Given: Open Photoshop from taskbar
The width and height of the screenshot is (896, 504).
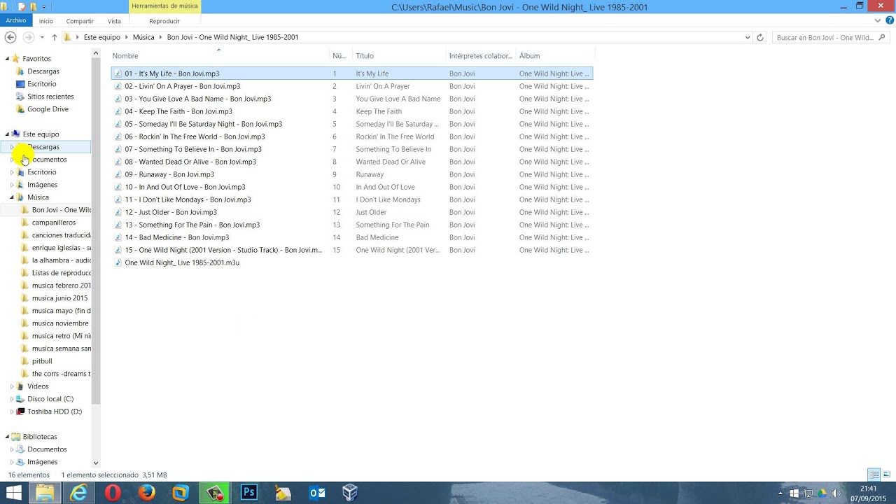Looking at the screenshot, I should click(249, 493).
